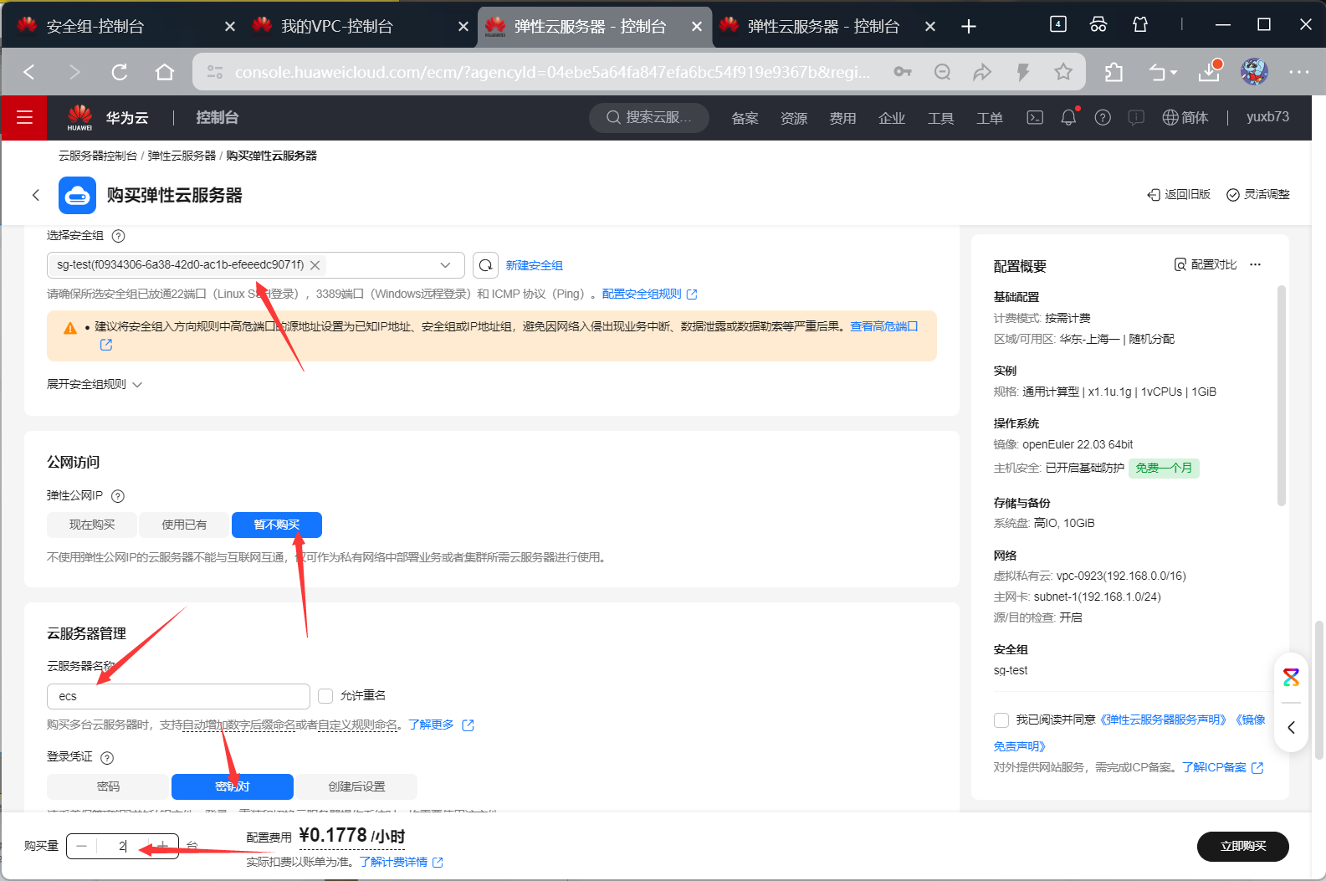Open the ICP filing info link
The height and width of the screenshot is (881, 1326).
point(1222,767)
